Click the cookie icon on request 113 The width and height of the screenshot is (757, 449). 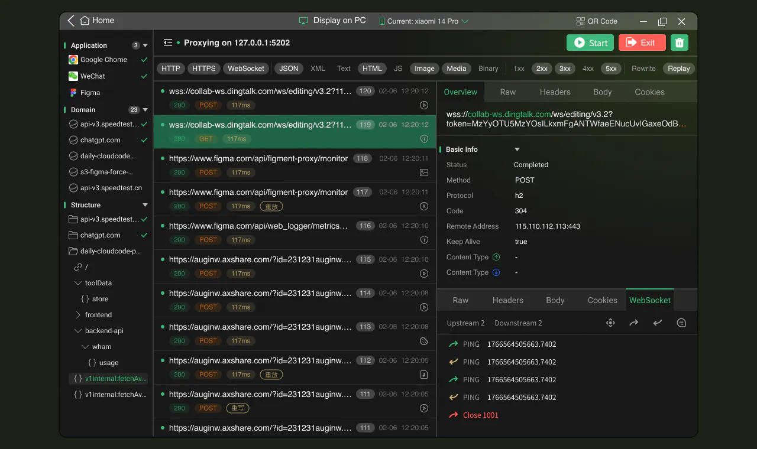pos(423,341)
